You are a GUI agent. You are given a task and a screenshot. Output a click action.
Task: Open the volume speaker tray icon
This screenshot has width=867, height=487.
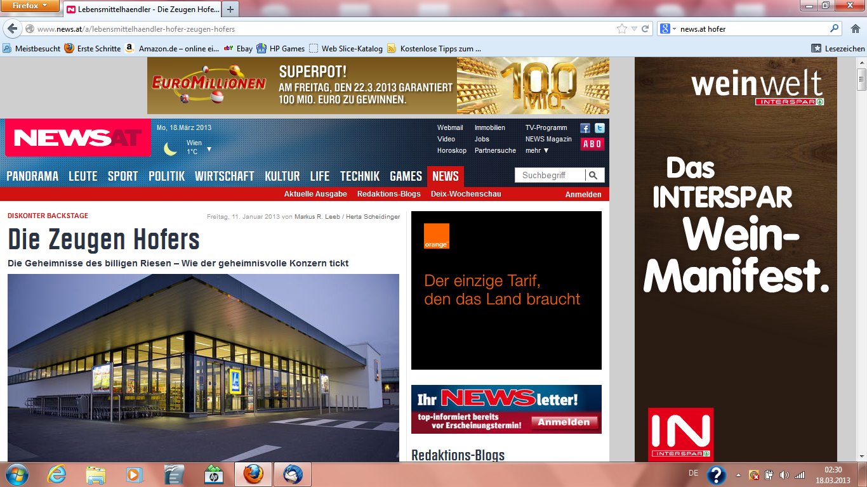pyautogui.click(x=784, y=474)
